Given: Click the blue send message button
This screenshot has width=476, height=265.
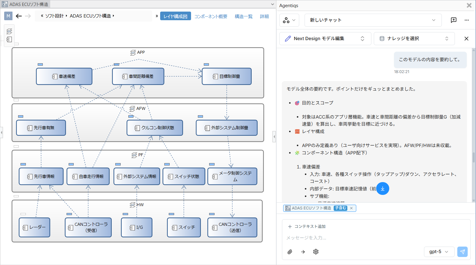Looking at the screenshot, I should tap(462, 252).
